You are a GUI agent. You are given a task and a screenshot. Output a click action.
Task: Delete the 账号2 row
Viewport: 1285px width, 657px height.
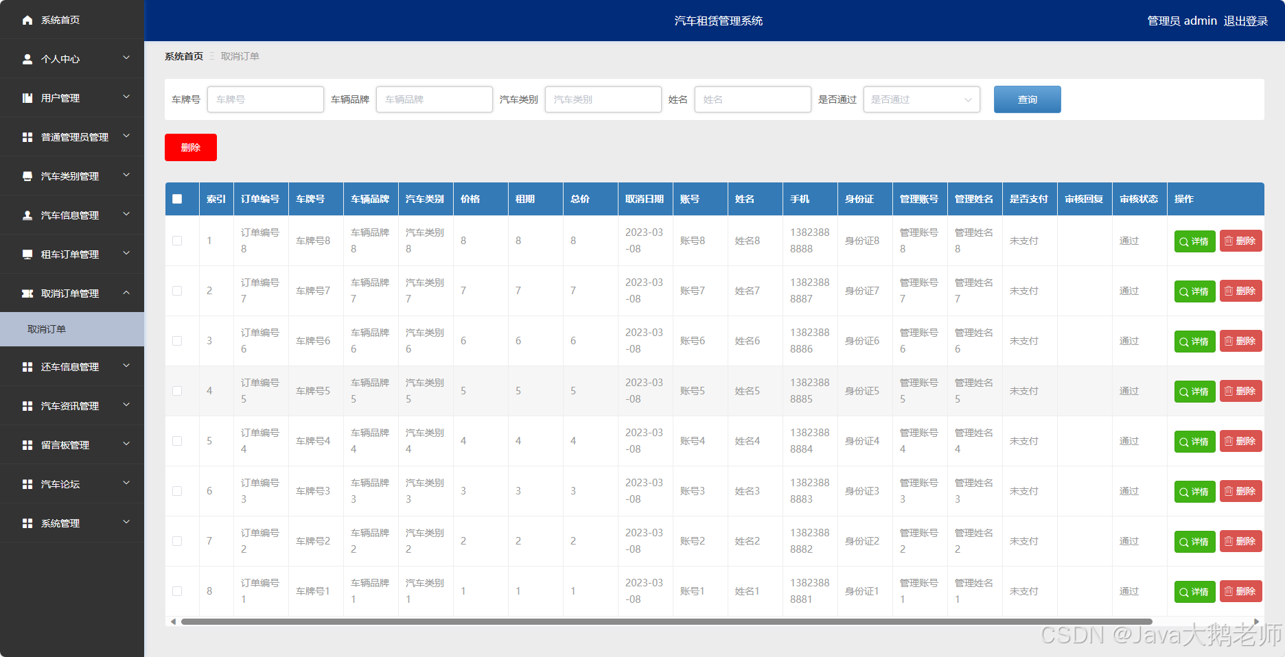tap(1240, 541)
